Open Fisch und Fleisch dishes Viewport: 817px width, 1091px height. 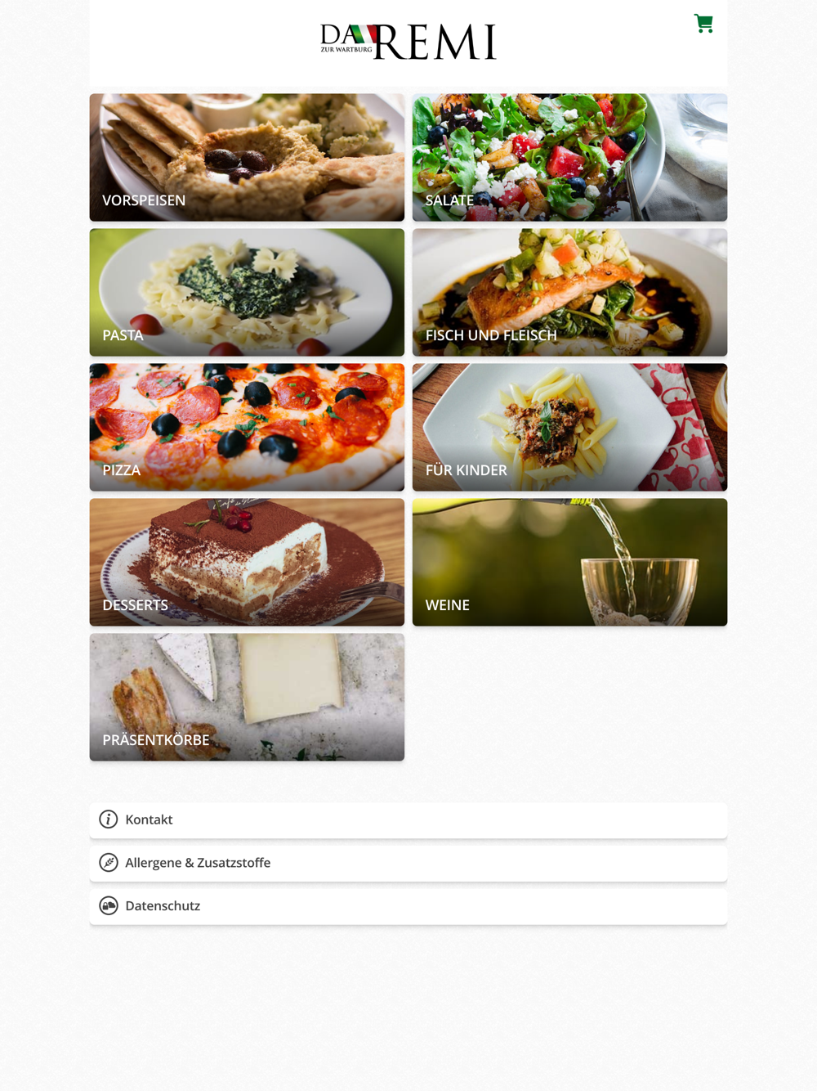coord(569,292)
